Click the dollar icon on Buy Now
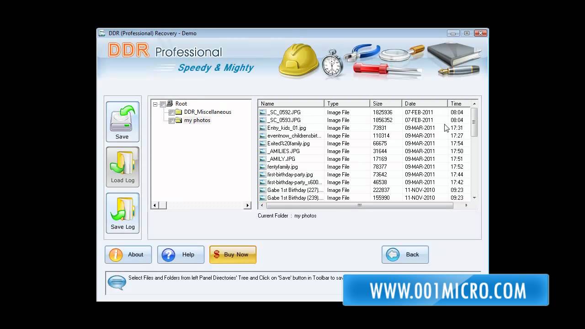Viewport: 585px width, 329px height. [x=217, y=255]
